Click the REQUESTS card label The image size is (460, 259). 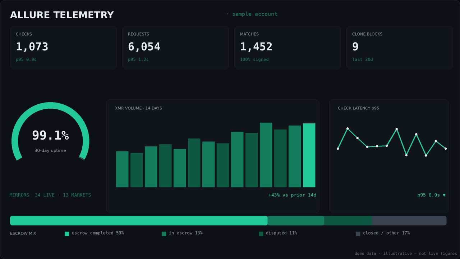138,34
